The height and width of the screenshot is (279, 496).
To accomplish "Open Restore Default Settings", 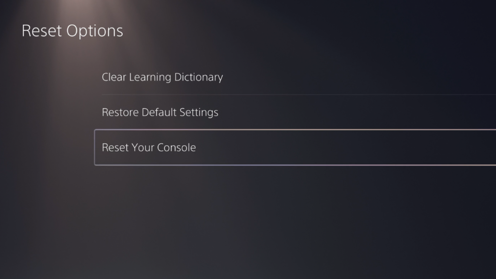I will click(x=295, y=112).
